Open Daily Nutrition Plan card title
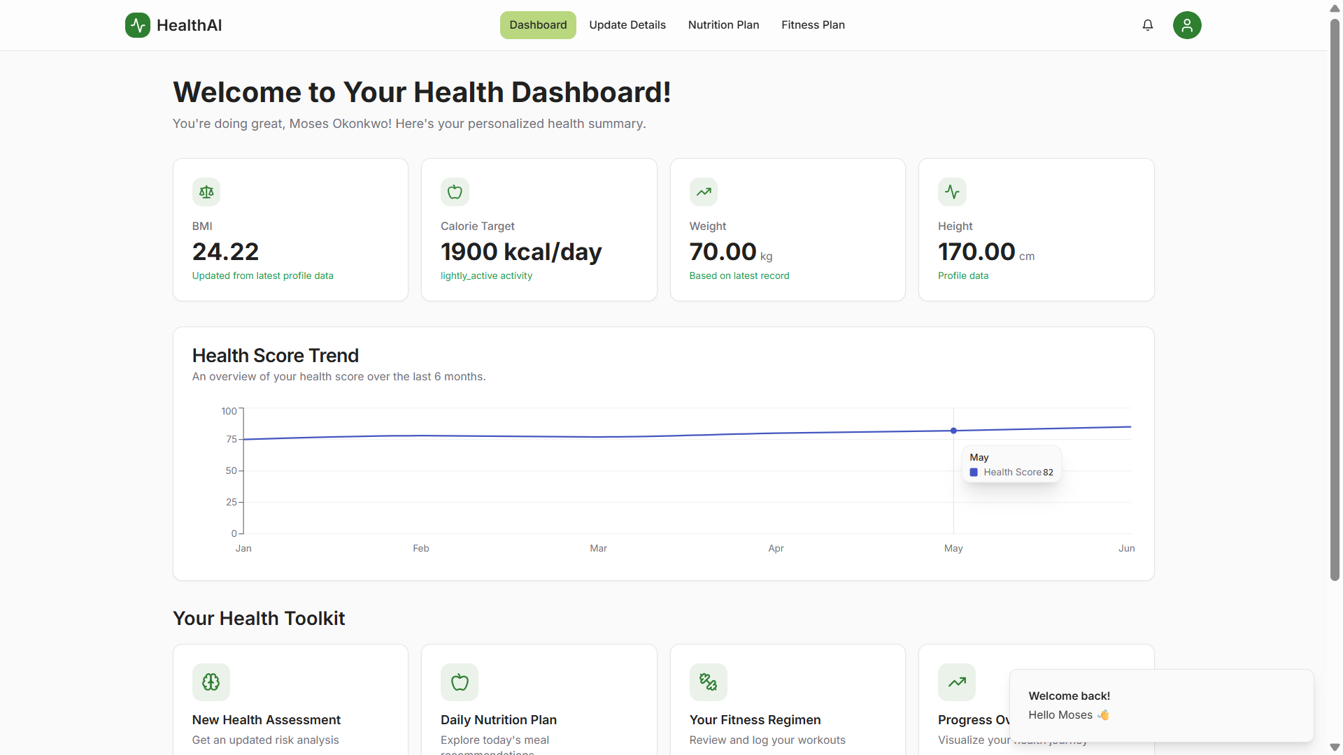The image size is (1343, 755). tap(499, 719)
